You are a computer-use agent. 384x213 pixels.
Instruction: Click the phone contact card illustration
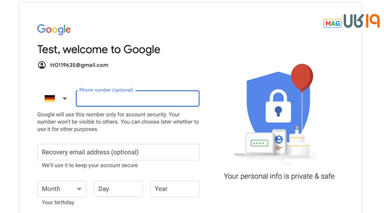click(x=279, y=141)
